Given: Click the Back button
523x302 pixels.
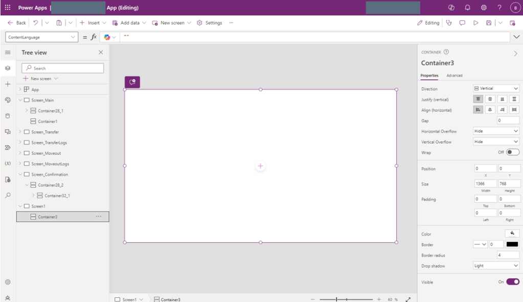Looking at the screenshot, I should 17,23.
